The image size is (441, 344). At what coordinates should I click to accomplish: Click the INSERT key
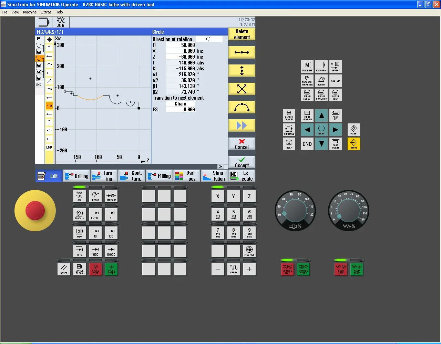pos(354,130)
